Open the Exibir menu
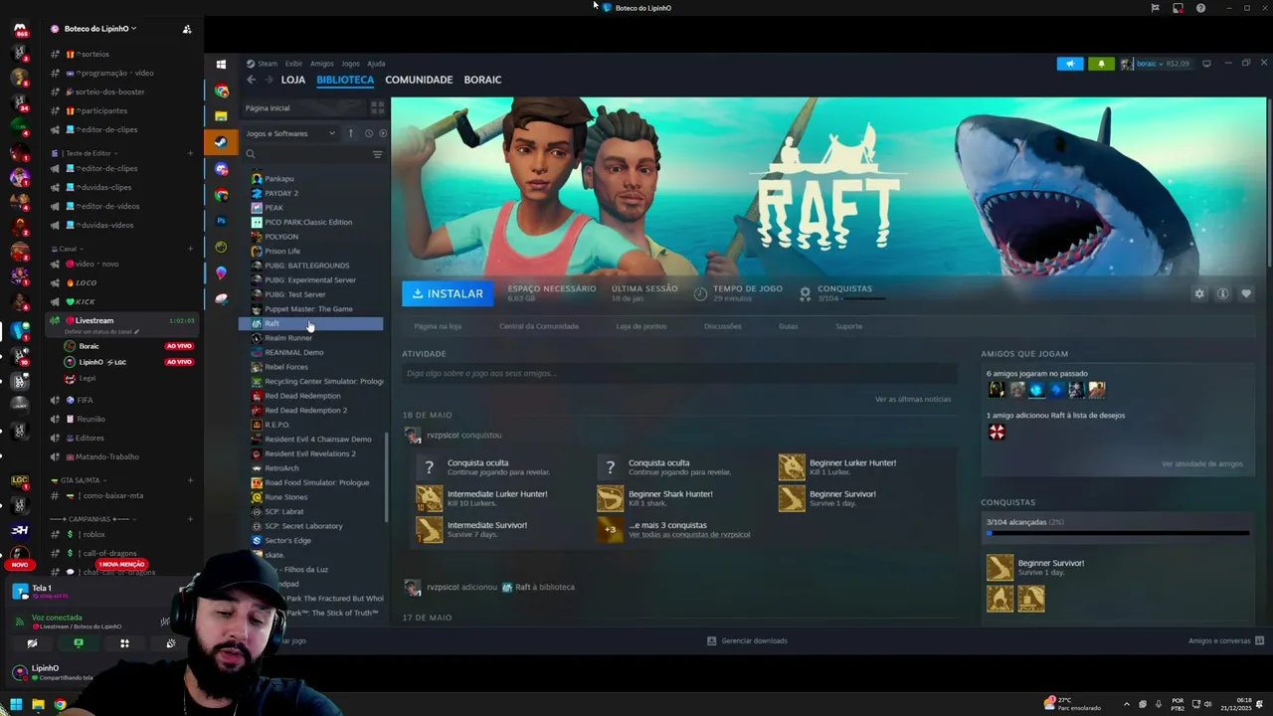The height and width of the screenshot is (716, 1273). (293, 64)
